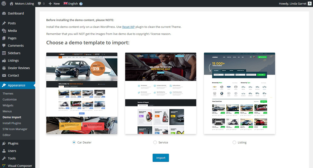This screenshot has width=313, height=168.
Task: Click the Visual Composer icon
Action: [4, 166]
